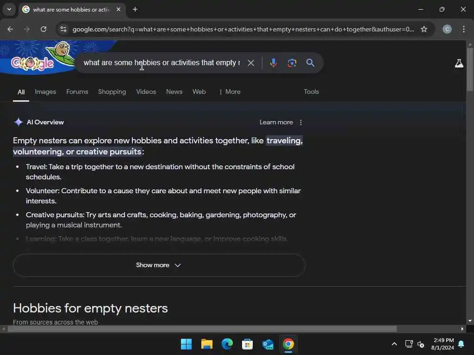Switch to News results tab

(x=174, y=92)
